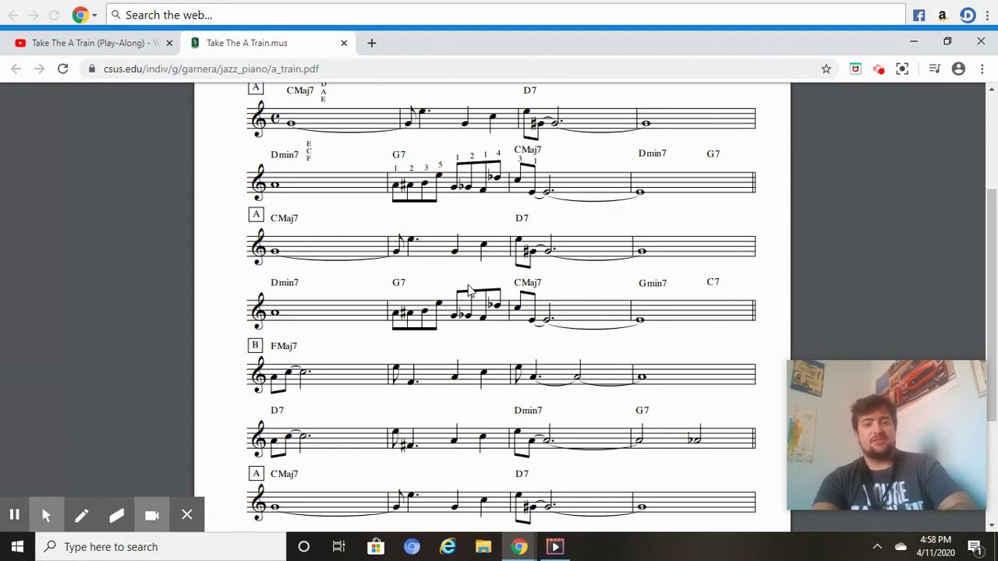The width and height of the screenshot is (998, 561).
Task: Switch to Take The A Train YouTube tab
Action: pyautogui.click(x=94, y=43)
